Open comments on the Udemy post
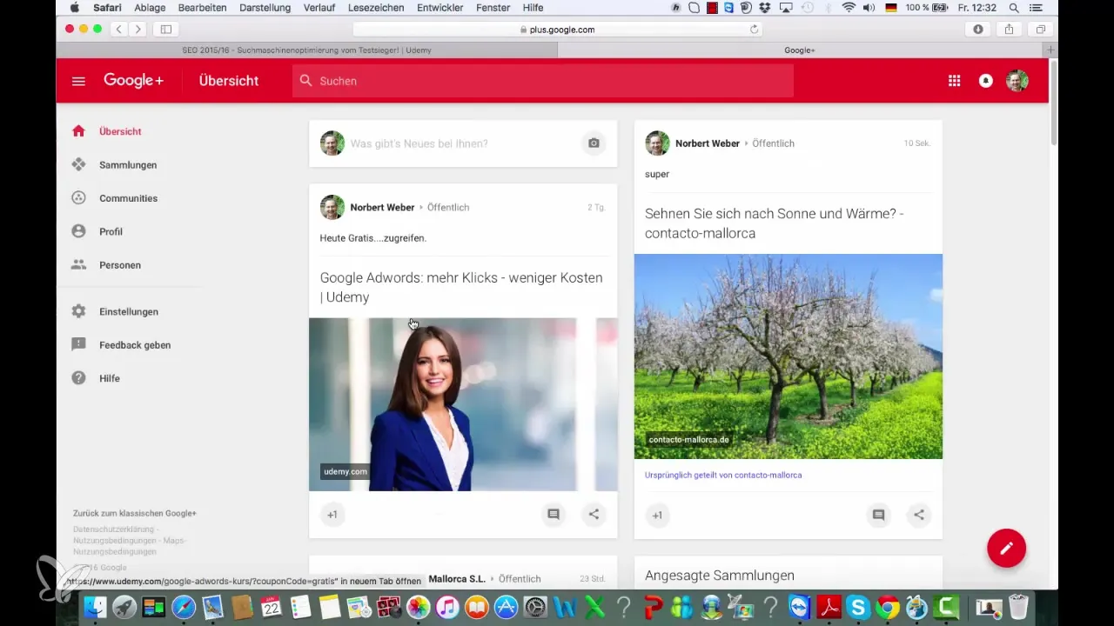1114x626 pixels. pyautogui.click(x=553, y=515)
